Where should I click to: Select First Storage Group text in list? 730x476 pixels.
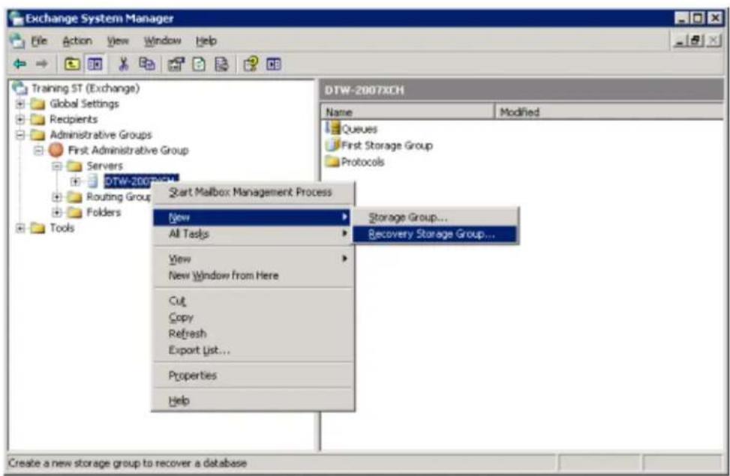coord(387,145)
